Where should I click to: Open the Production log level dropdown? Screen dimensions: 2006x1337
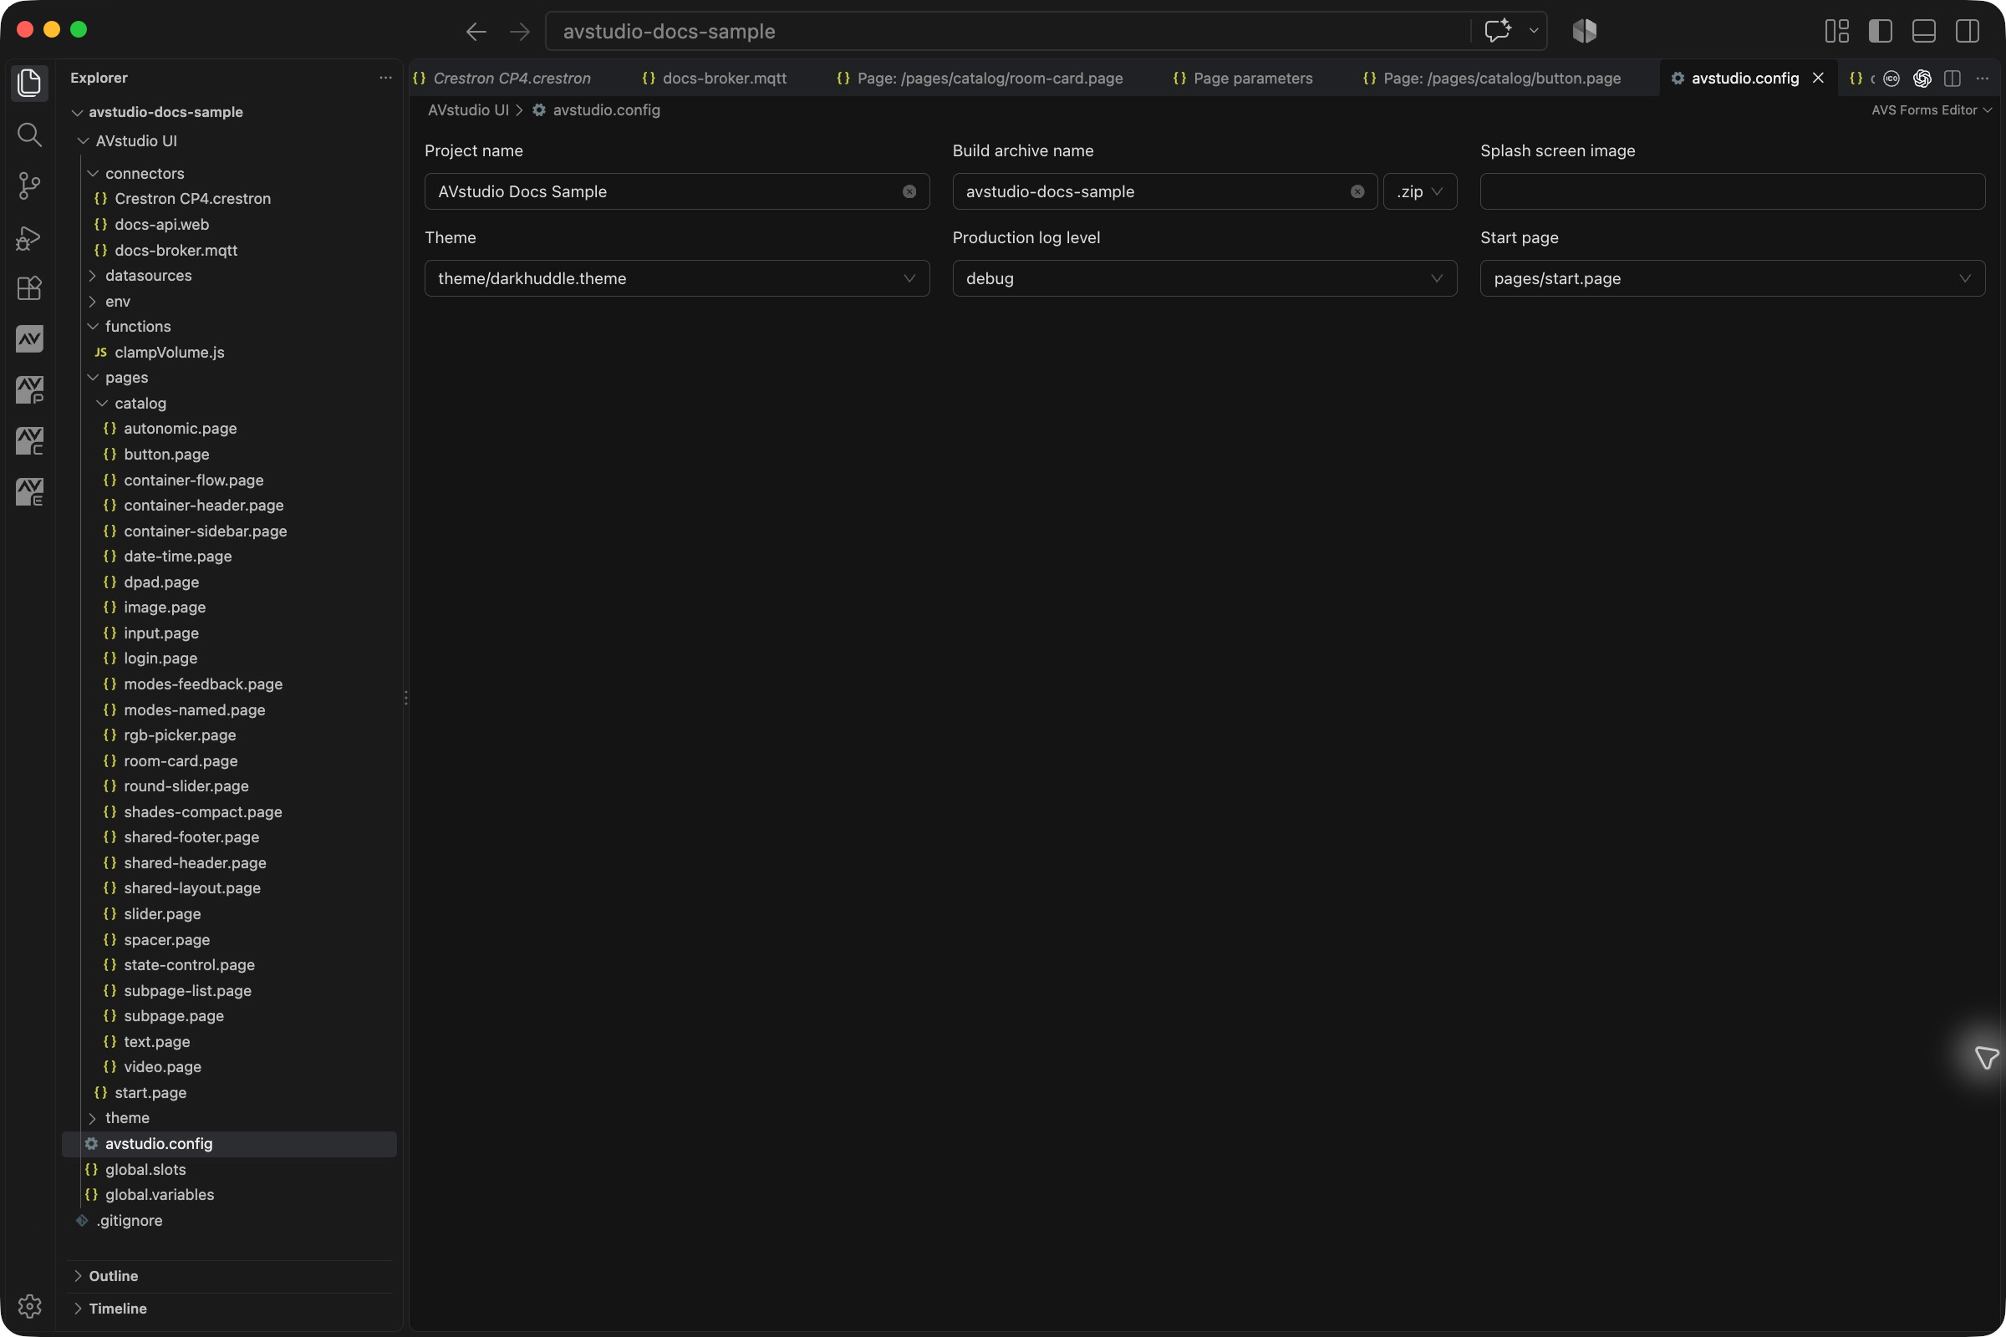pos(1204,279)
